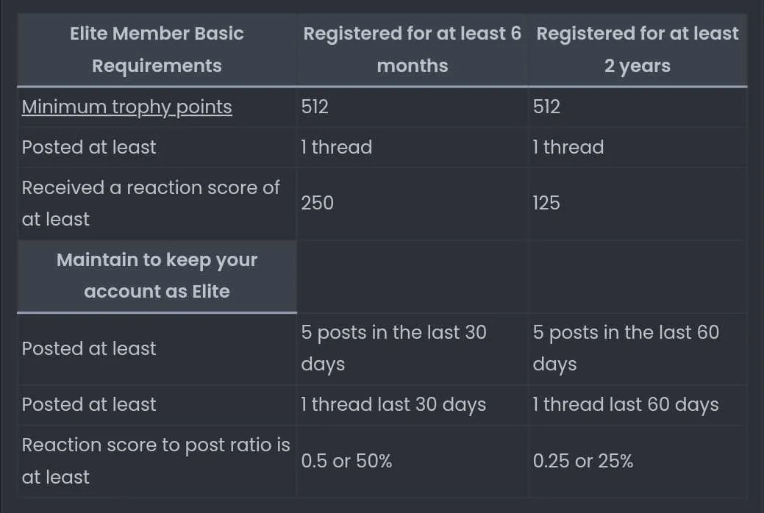The height and width of the screenshot is (513, 764).
Task: Click 512 under the 6 months column
Action: pyautogui.click(x=315, y=107)
